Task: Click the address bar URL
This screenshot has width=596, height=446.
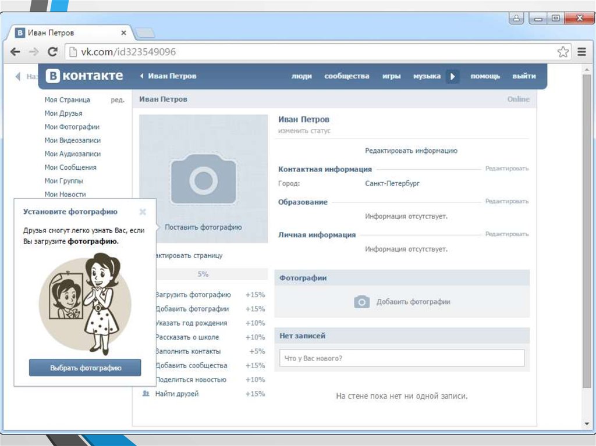Action: pyautogui.click(x=128, y=52)
